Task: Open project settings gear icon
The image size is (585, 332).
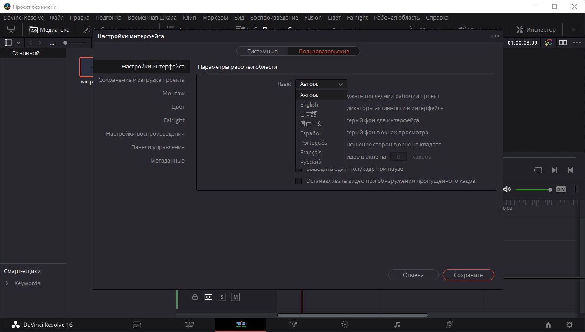Action: (x=569, y=325)
